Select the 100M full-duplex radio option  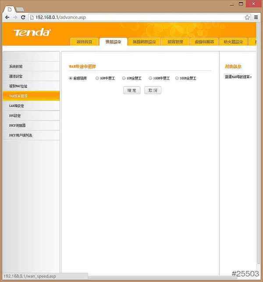177,78
